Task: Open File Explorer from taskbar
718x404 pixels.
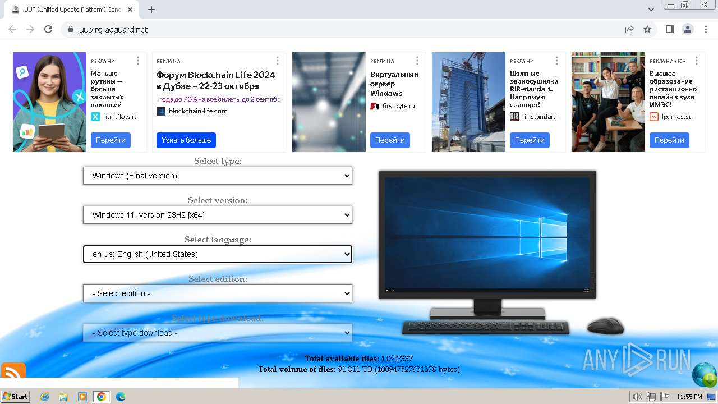Action: click(x=63, y=397)
